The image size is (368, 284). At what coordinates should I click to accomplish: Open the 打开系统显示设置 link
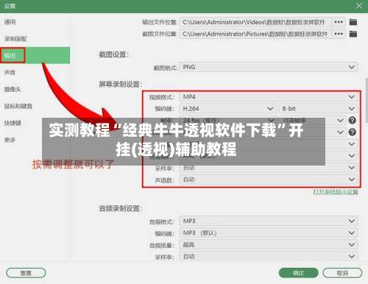click(x=336, y=192)
